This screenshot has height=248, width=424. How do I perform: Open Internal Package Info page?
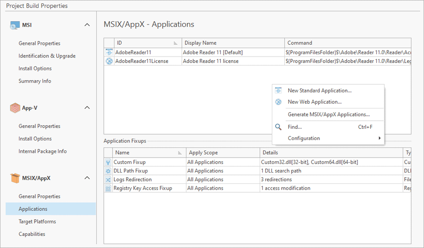click(x=42, y=151)
